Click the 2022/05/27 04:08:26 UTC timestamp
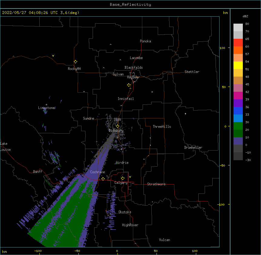Screen dimensions: 261x255 coord(30,13)
